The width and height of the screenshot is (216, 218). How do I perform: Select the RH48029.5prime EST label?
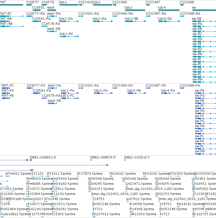(x=39, y=179)
